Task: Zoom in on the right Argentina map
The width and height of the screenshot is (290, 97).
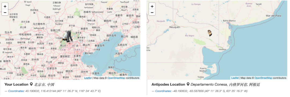Action: (x=152, y=6)
